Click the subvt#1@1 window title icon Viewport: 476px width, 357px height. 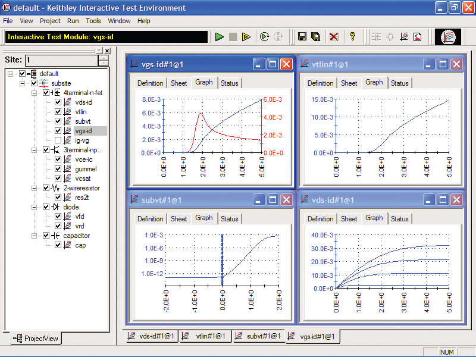134,199
